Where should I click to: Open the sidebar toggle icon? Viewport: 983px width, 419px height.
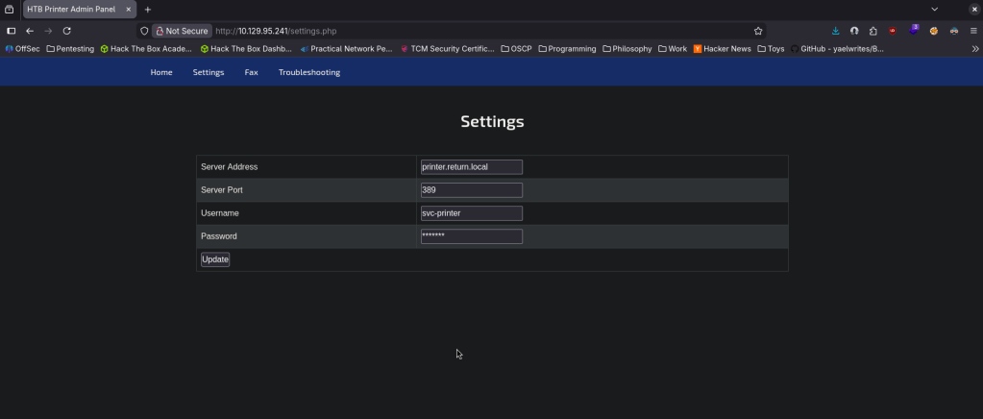(x=12, y=31)
